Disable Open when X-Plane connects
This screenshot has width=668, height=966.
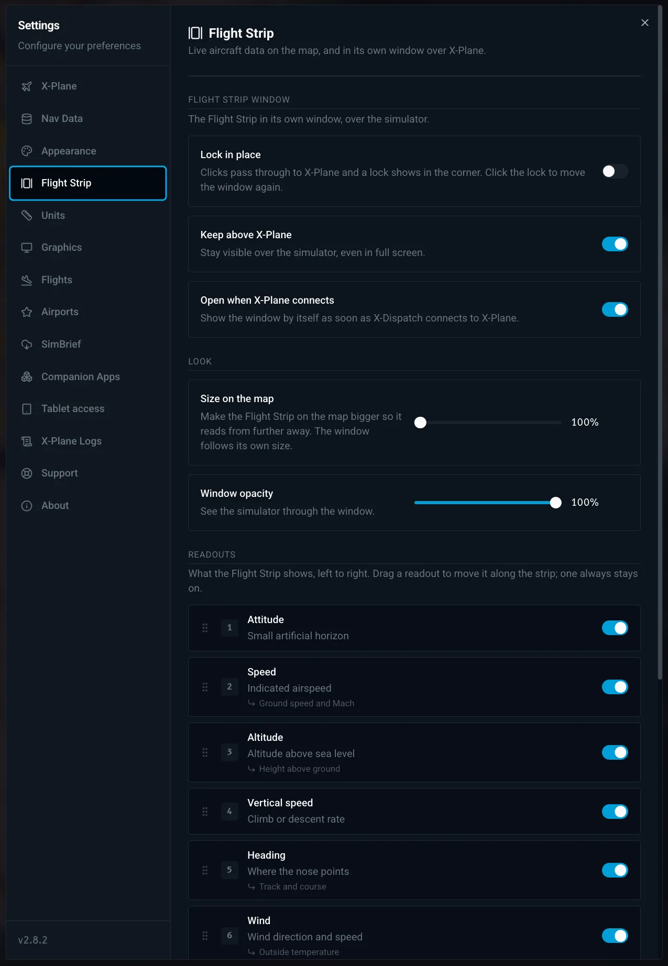coord(615,309)
